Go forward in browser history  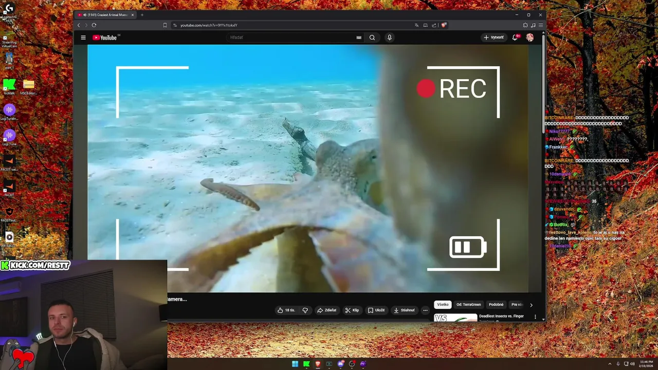(86, 25)
